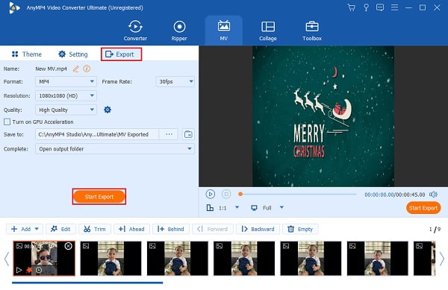The image size is (448, 290).
Task: Click Start Export under the preview
Action: [x=423, y=208]
